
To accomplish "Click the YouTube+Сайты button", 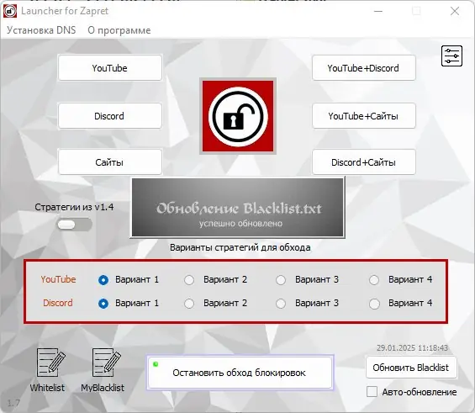I will 363,116.
